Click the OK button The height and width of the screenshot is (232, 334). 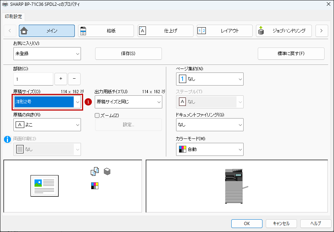247,223
